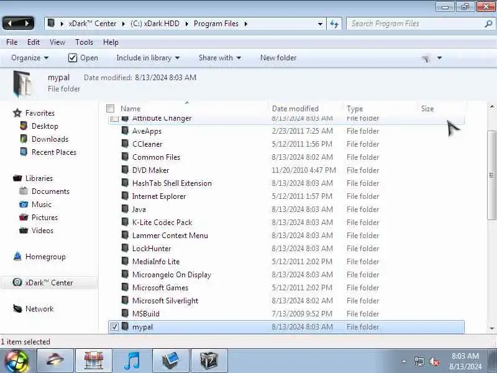The image size is (497, 373).
Task: Click the refresh button beside the address bar
Action: pos(334,24)
